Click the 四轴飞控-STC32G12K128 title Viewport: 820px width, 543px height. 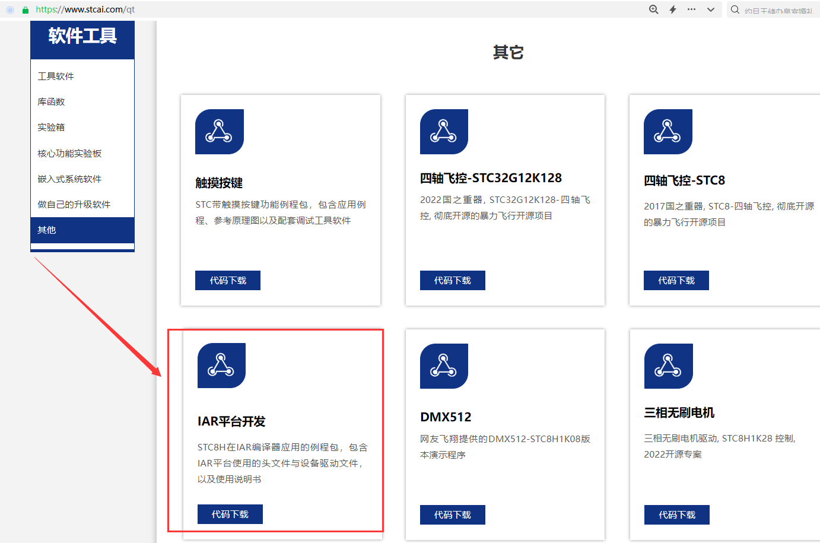pos(491,178)
